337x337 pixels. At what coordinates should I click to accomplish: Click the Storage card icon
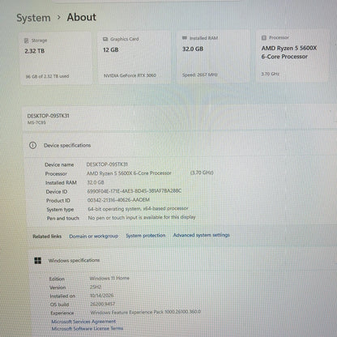[26, 41]
